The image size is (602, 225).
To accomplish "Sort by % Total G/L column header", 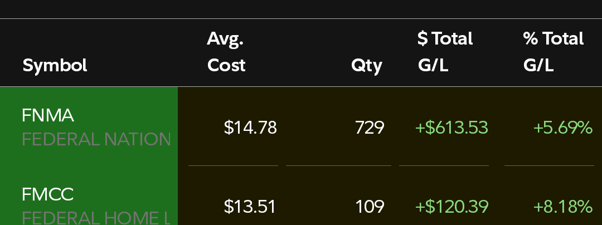I will [554, 52].
